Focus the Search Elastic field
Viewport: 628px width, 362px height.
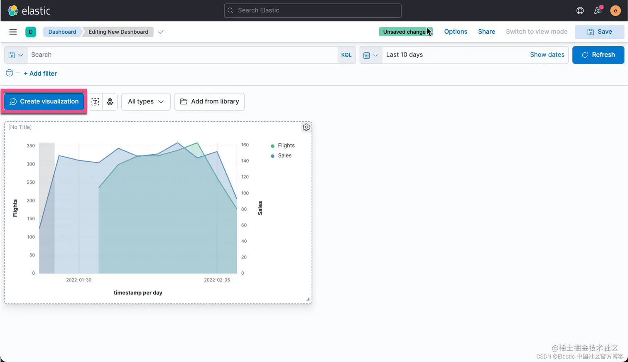pos(313,11)
